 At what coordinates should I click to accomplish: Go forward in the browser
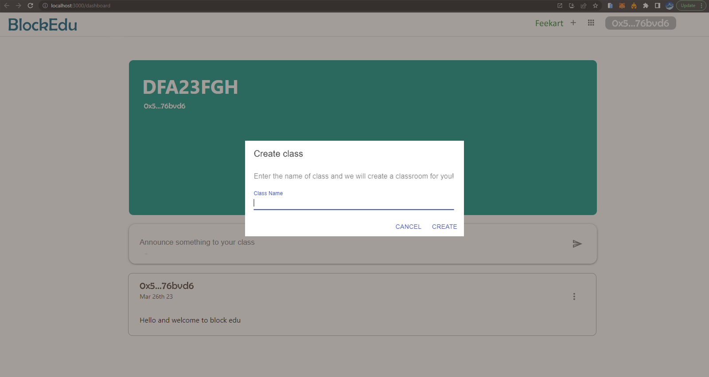18,6
